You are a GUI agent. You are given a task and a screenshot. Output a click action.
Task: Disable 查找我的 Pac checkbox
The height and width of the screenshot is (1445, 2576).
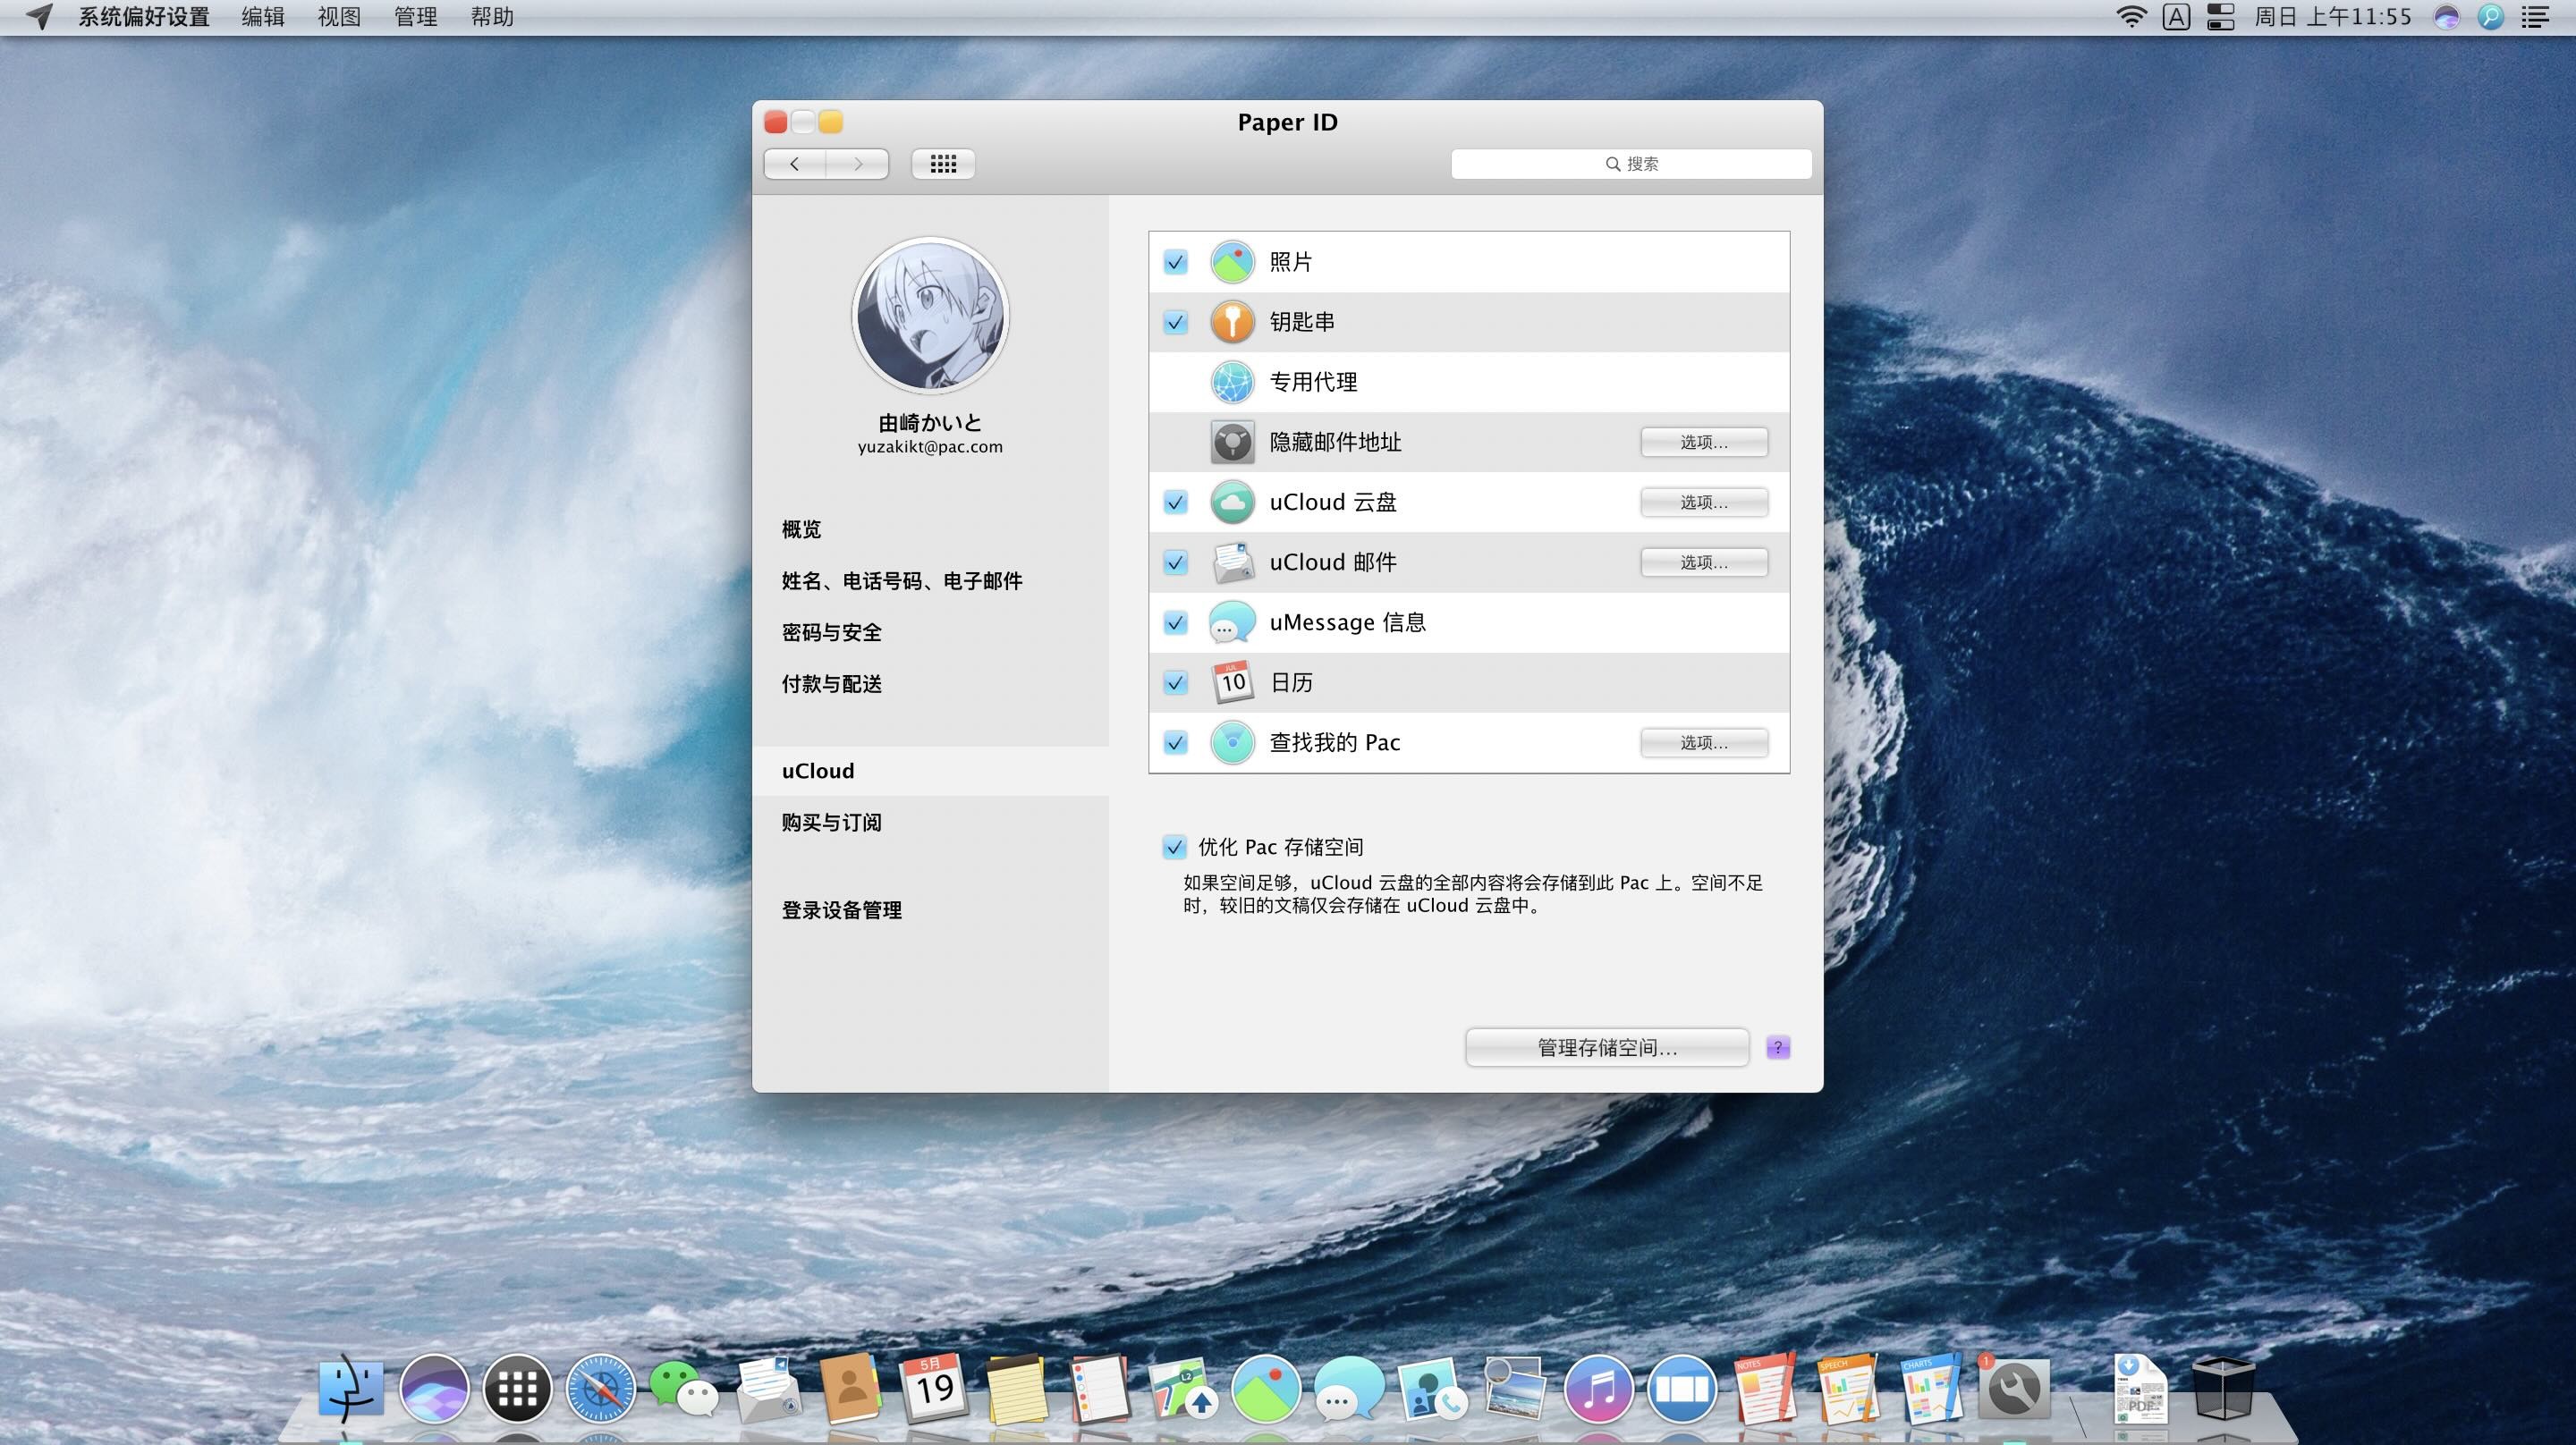[1176, 742]
